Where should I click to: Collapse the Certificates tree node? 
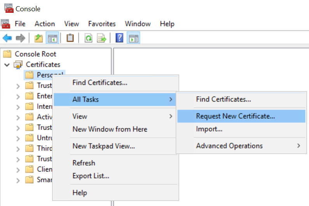(x=7, y=65)
